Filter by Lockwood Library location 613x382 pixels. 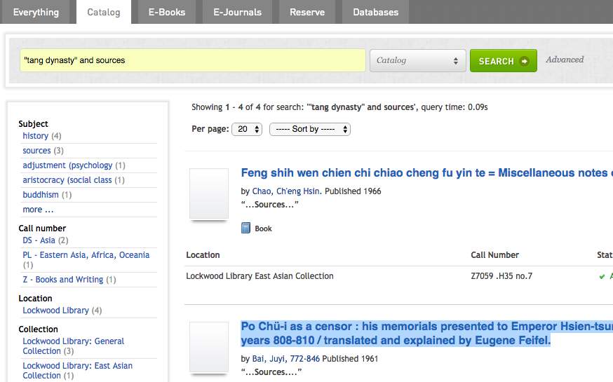click(x=55, y=311)
